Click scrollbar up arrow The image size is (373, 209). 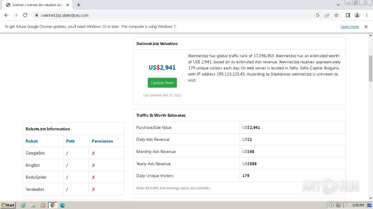pos(371,35)
